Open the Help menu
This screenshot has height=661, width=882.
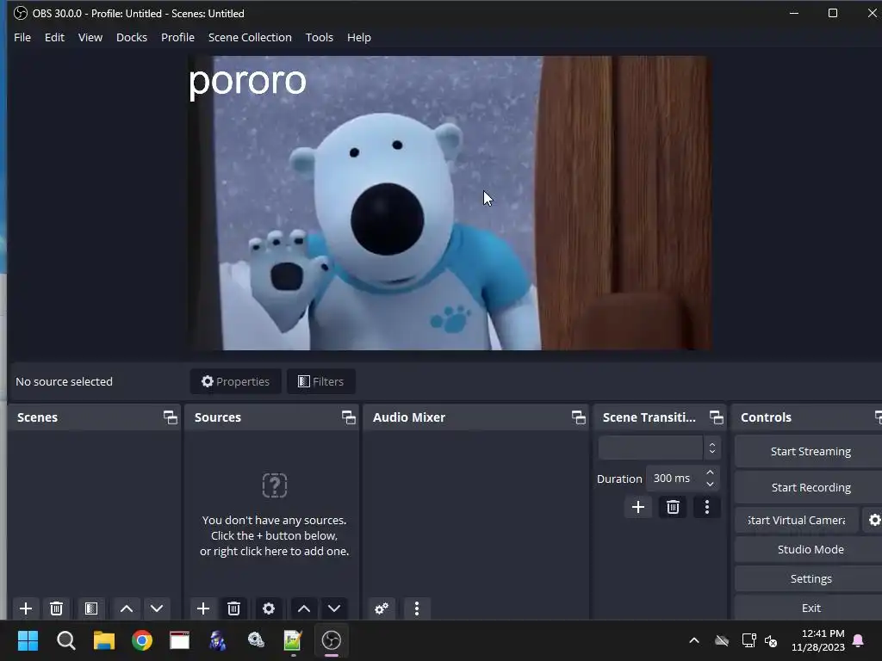[359, 37]
